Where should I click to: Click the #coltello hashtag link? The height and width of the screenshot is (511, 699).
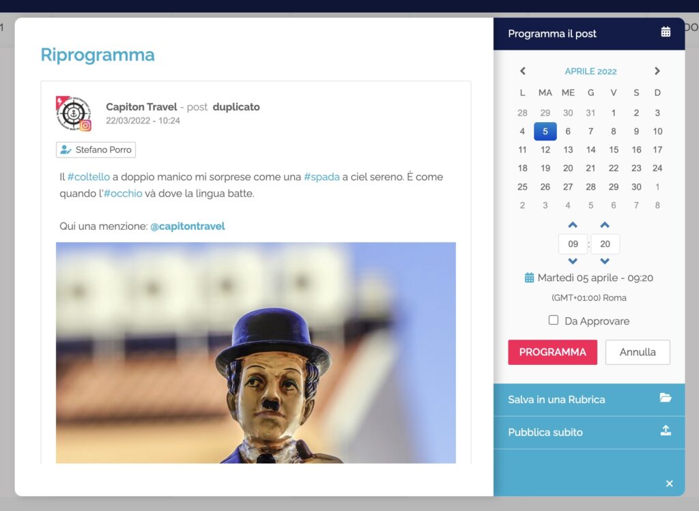pos(89,177)
